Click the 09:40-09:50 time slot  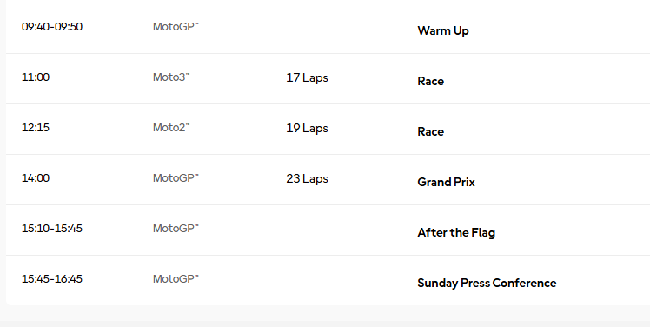pos(52,27)
